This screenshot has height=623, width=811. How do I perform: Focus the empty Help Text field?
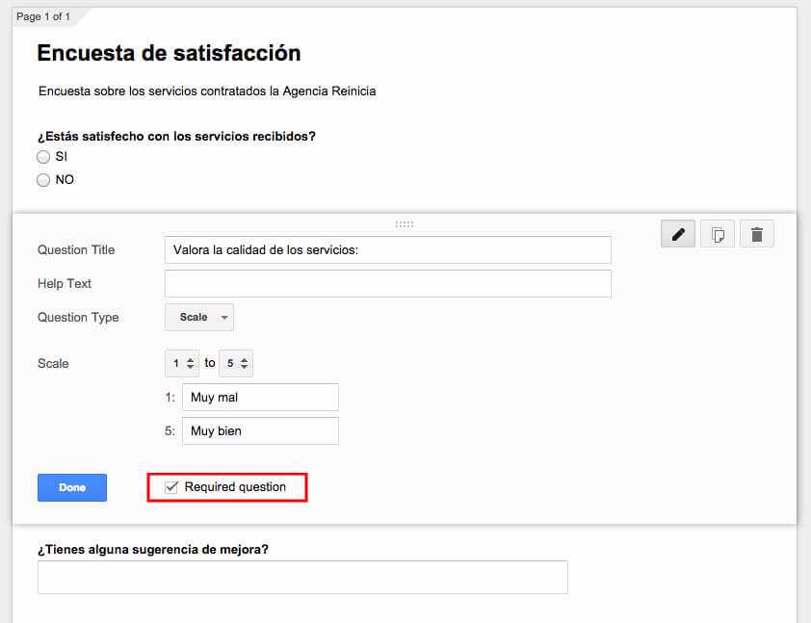tap(388, 284)
